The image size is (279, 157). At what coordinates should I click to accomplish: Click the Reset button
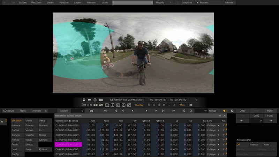270,111
